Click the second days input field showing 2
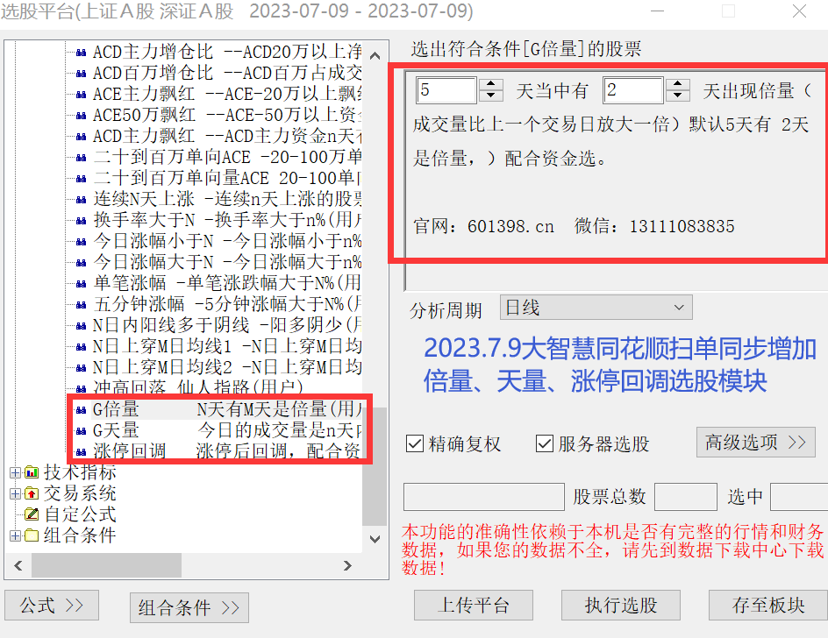Screen dimensions: 828x638 (633, 90)
